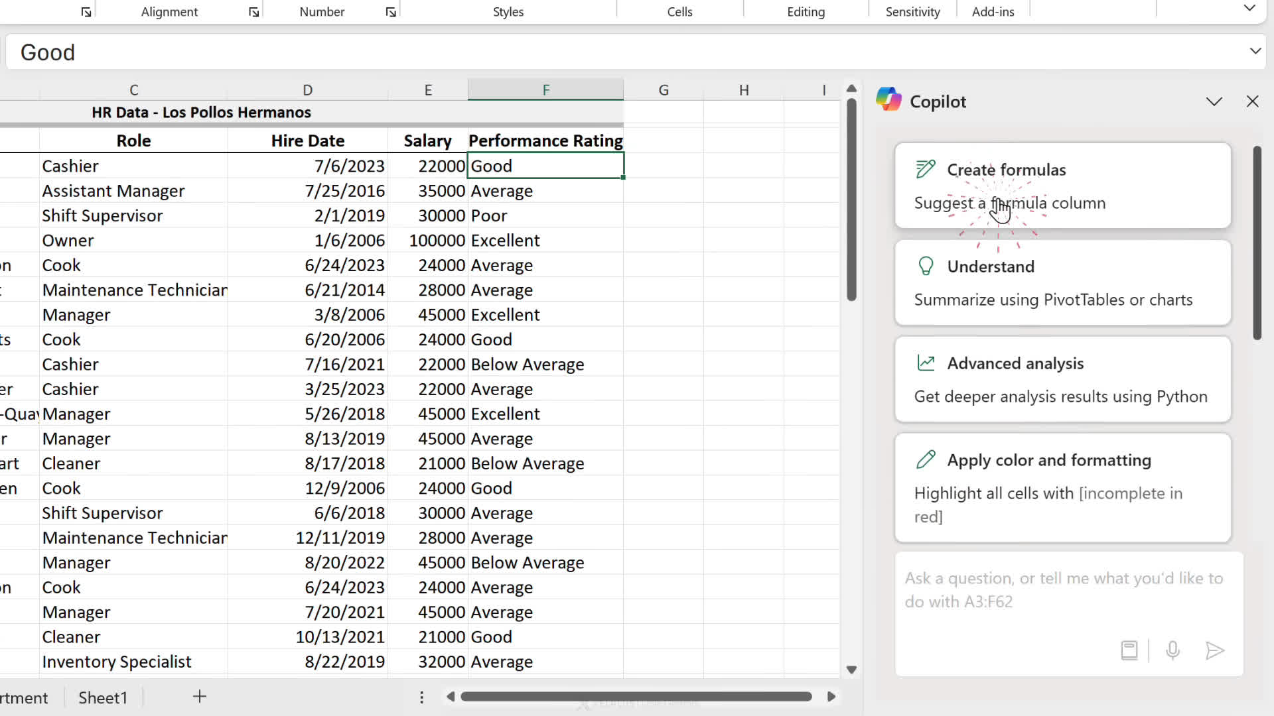Select the partially visible department sheet tab
1274x716 pixels.
[25, 697]
